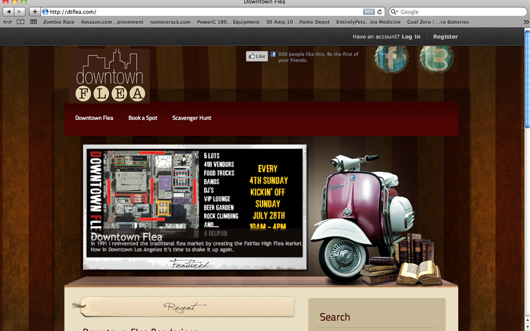Open Scavenger Hunt menu item
The width and height of the screenshot is (530, 331).
click(x=192, y=118)
